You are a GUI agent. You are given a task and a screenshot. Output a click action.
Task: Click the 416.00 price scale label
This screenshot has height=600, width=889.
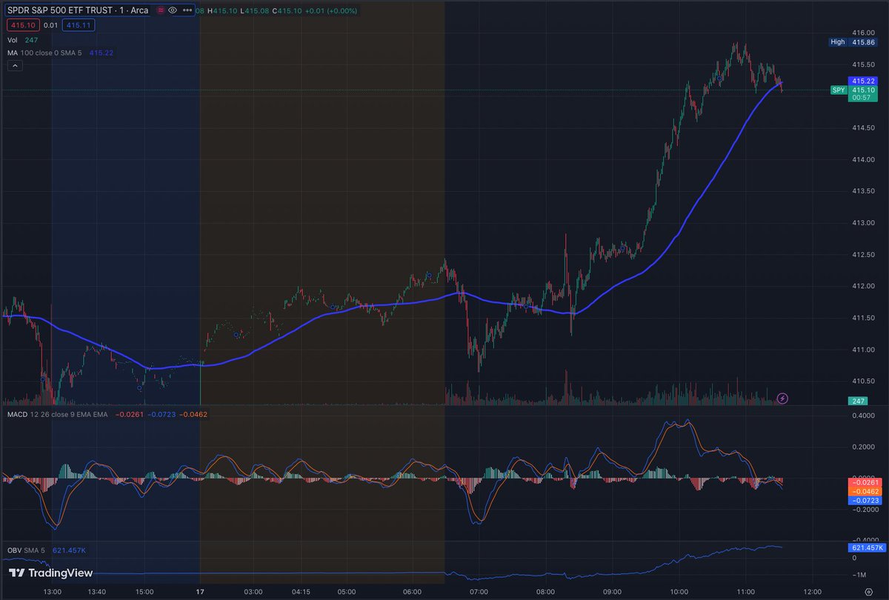point(863,33)
